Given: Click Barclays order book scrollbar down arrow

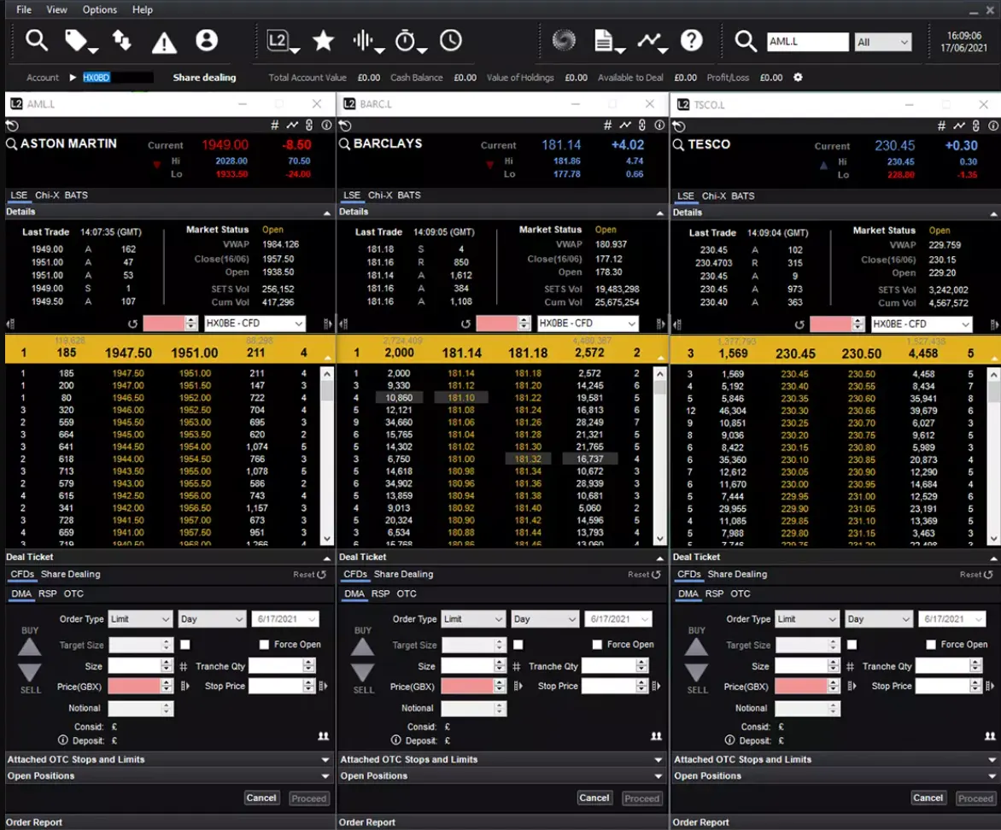Looking at the screenshot, I should pos(659,539).
